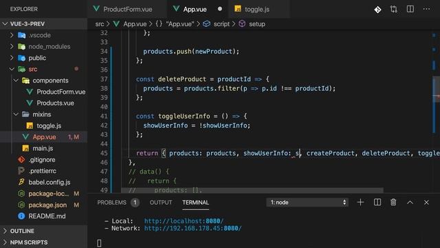
Task: Open editor more actions ellipsis
Action: pos(426,9)
